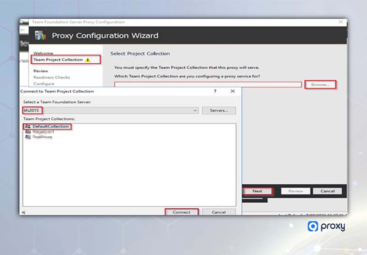Click the DefaultCollection collection icon
The width and height of the screenshot is (367, 255).
(28, 126)
